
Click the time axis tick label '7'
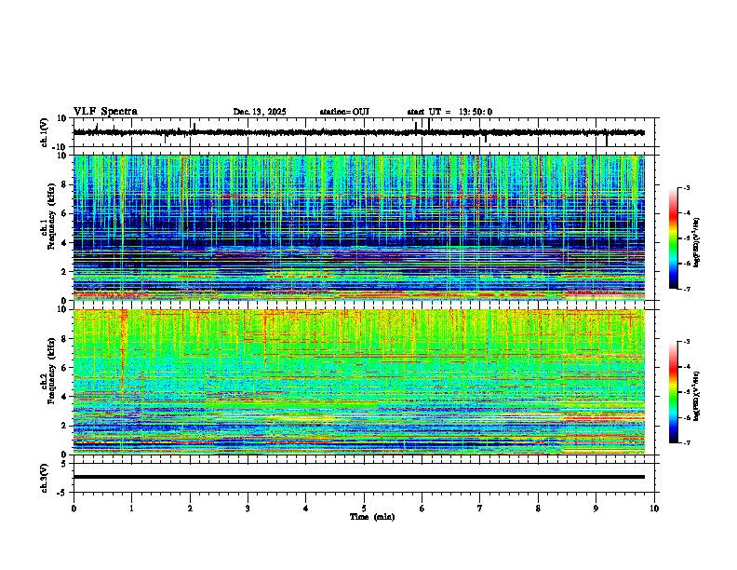click(x=480, y=509)
